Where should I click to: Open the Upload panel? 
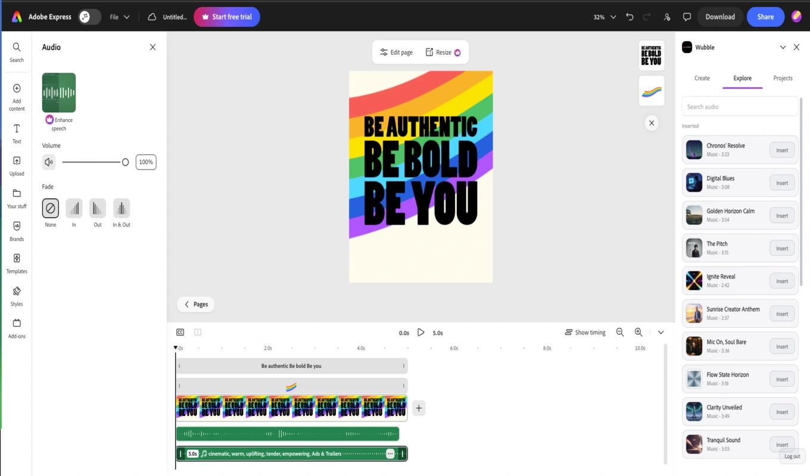(x=17, y=166)
